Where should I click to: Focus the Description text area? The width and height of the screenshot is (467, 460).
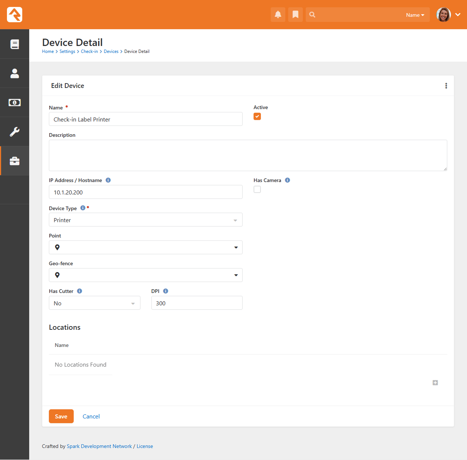(248, 155)
